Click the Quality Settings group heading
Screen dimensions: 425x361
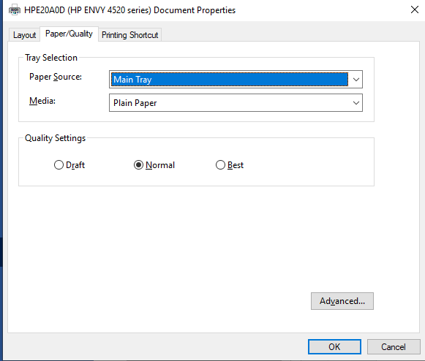(55, 138)
